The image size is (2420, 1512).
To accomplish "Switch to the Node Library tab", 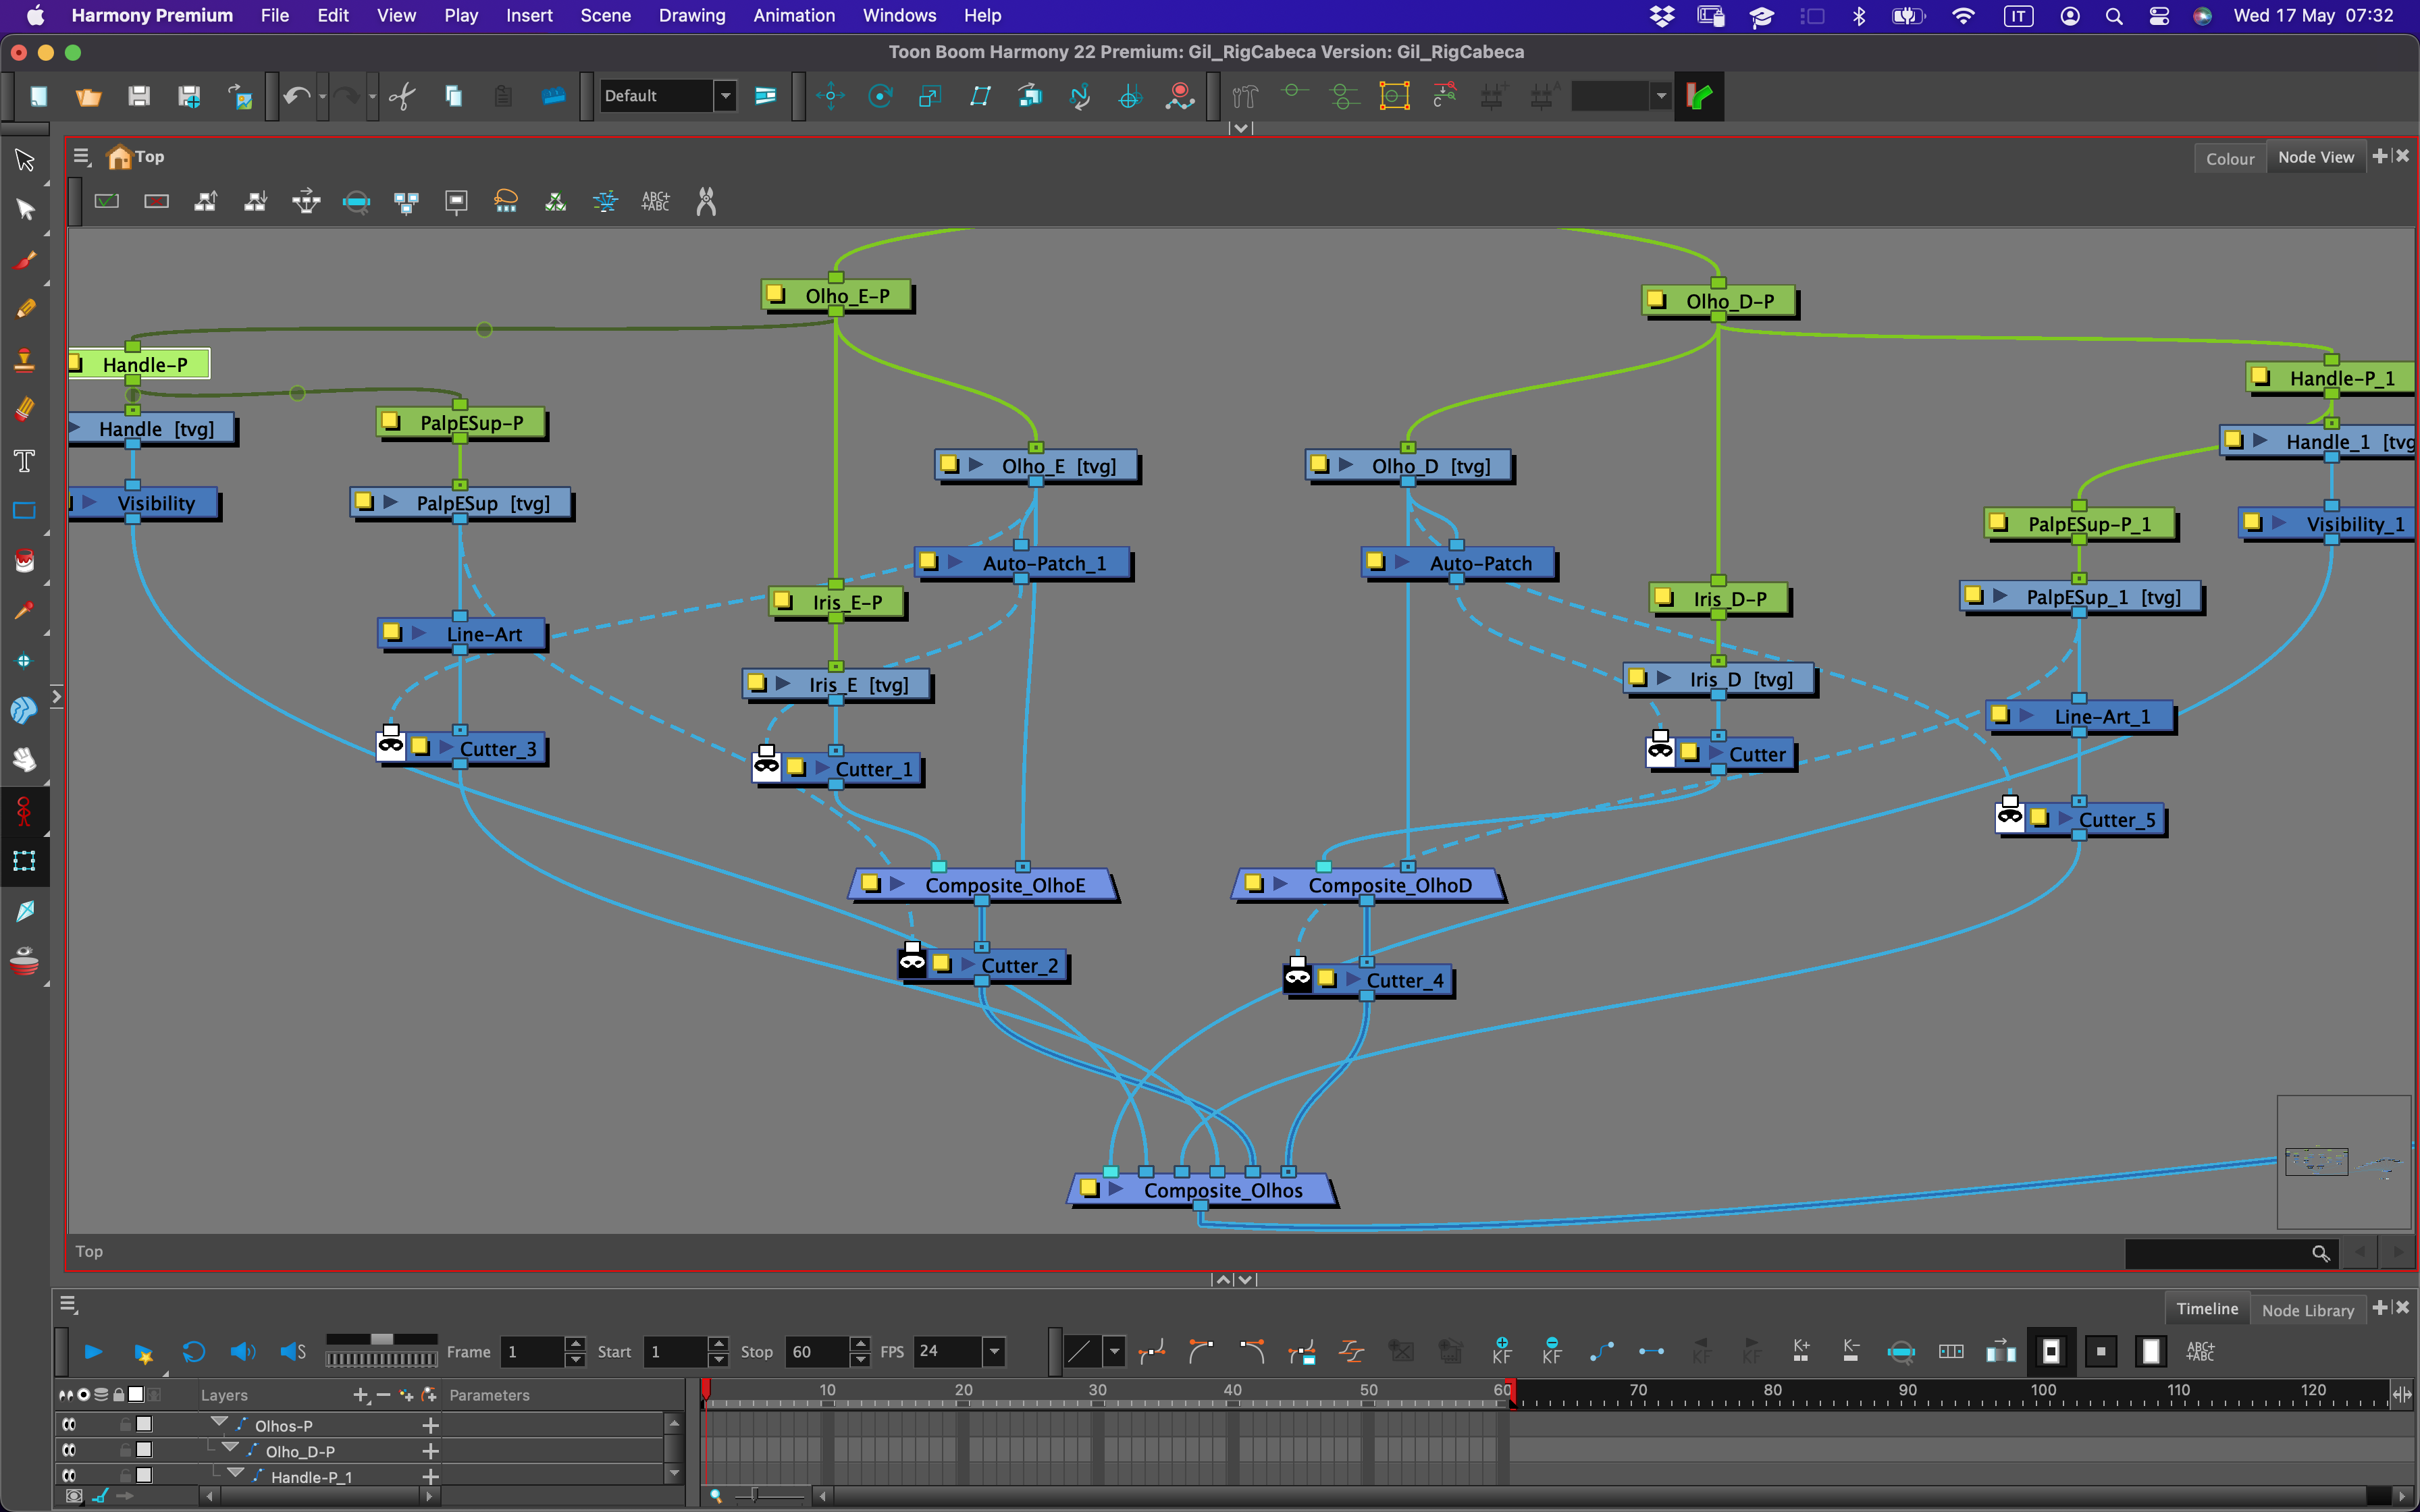I will click(x=2308, y=1310).
